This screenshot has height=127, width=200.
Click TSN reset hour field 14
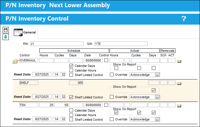pos(56,119)
